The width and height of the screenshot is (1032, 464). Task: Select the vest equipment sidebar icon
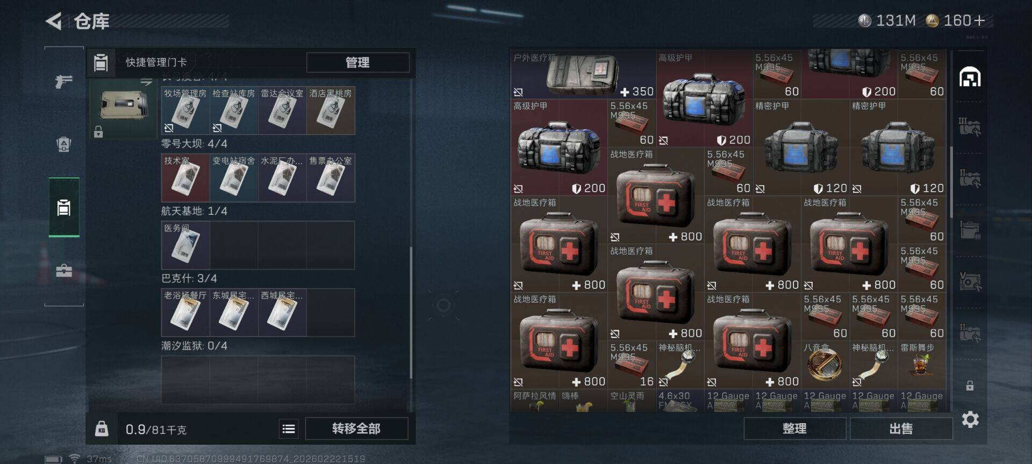[64, 144]
